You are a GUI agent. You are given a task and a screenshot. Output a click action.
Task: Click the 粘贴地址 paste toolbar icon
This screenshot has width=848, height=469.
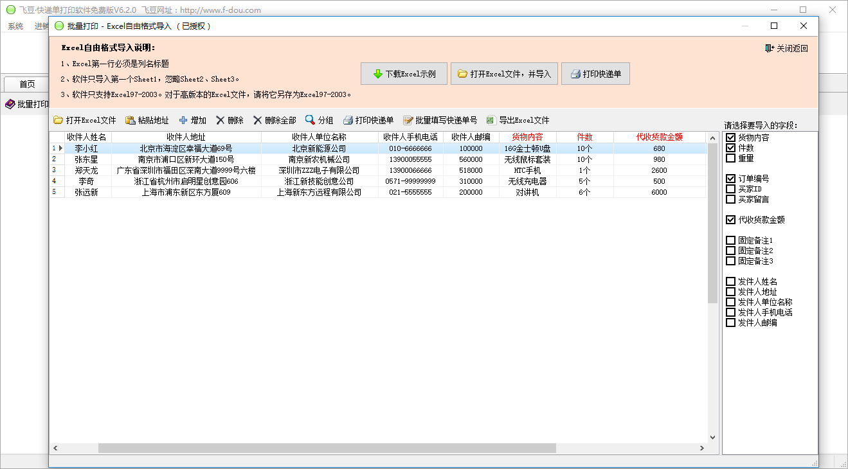click(x=130, y=120)
